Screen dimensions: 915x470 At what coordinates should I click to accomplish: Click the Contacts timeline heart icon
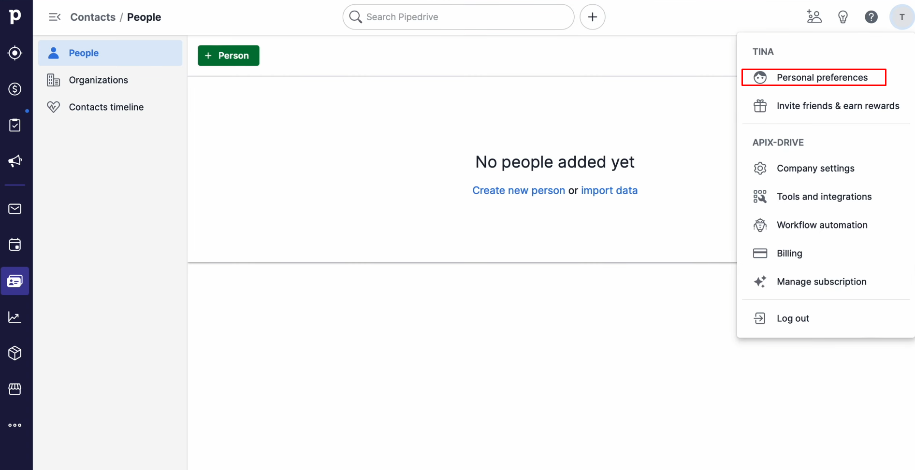point(53,107)
